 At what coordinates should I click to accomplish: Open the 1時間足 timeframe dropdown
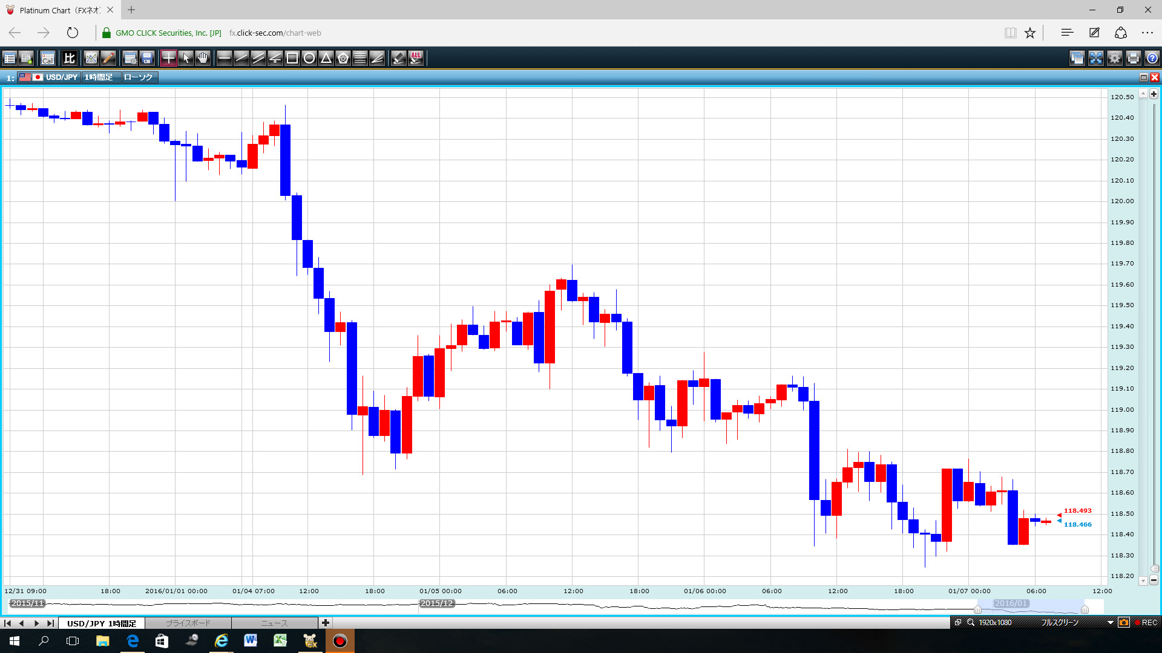click(99, 77)
